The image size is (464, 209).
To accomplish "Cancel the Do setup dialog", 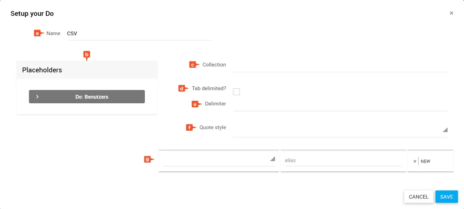I will point(418,196).
